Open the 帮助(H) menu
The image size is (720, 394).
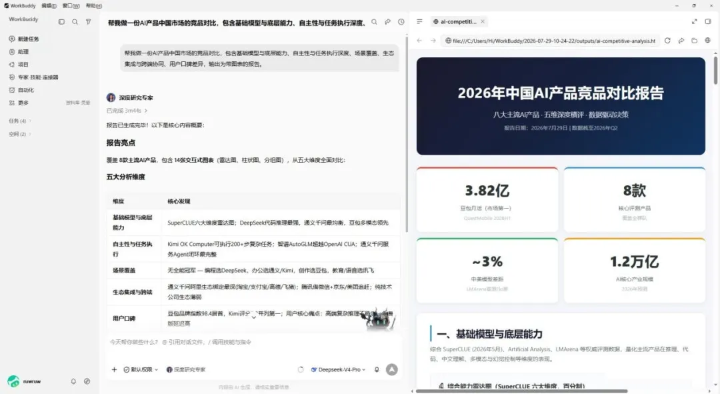[94, 5]
